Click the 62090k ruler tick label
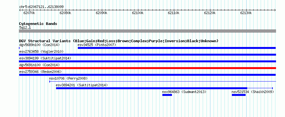Image resolution: width=285 pixels, height=117 pixels. coord(102,13)
